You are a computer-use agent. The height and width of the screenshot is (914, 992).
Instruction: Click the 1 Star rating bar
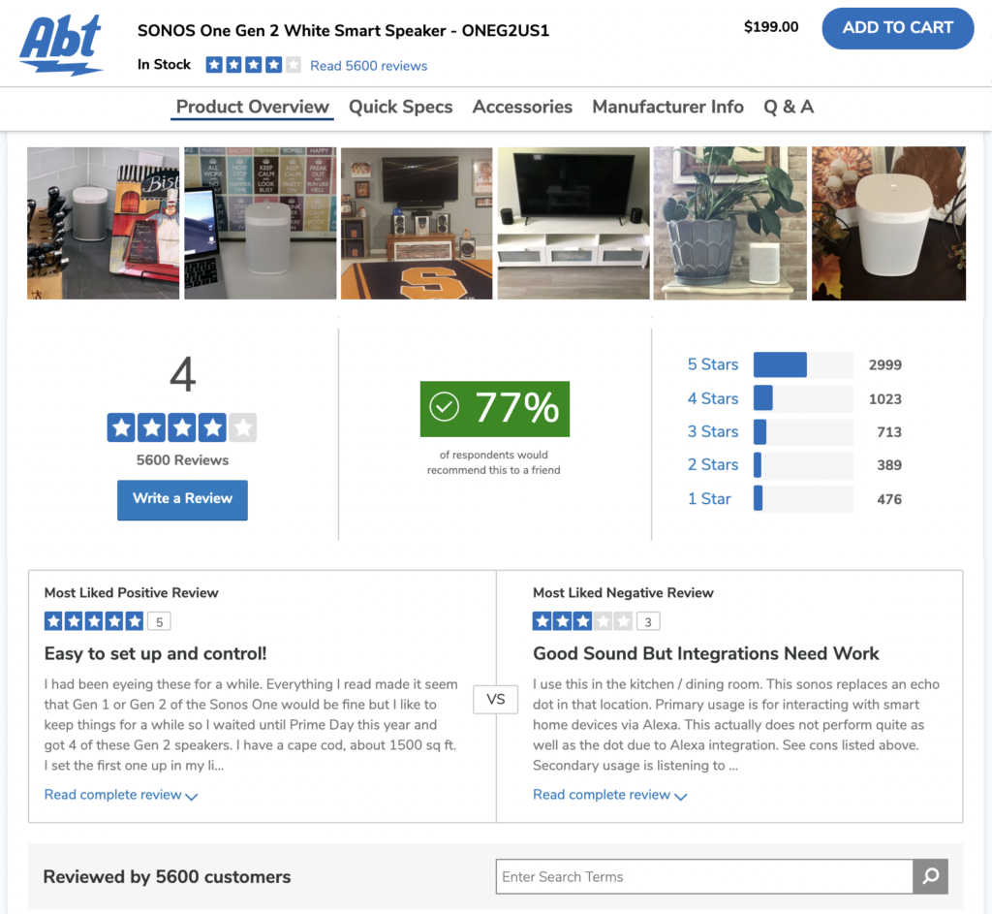click(x=803, y=498)
